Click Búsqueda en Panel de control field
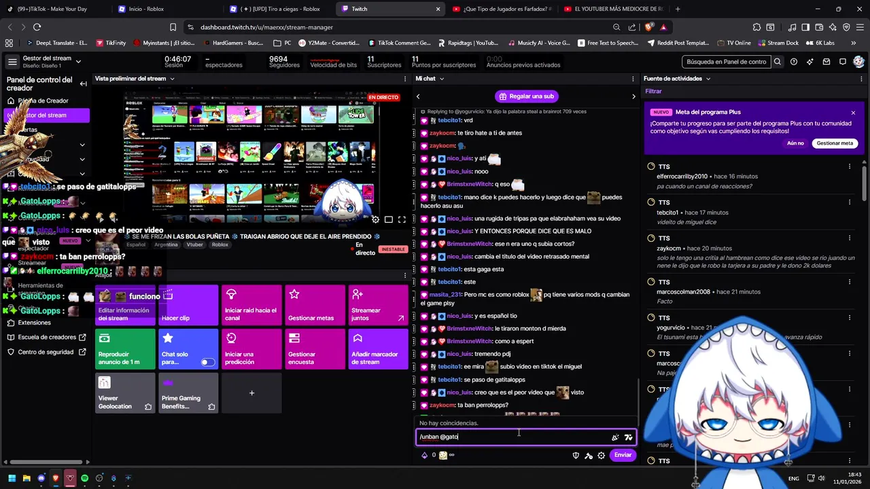This screenshot has height=489, width=870. click(x=726, y=62)
